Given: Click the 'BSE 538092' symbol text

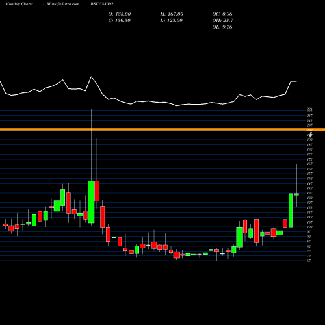Looking at the screenshot, I should click(x=102, y=4).
